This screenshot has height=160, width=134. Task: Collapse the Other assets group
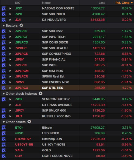(4, 122)
